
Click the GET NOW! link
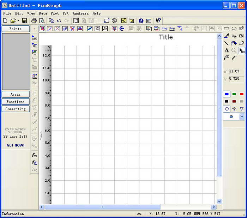pos(16,145)
